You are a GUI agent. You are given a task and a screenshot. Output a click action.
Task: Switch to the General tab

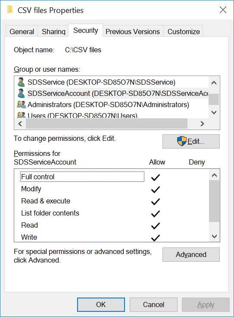pos(22,32)
